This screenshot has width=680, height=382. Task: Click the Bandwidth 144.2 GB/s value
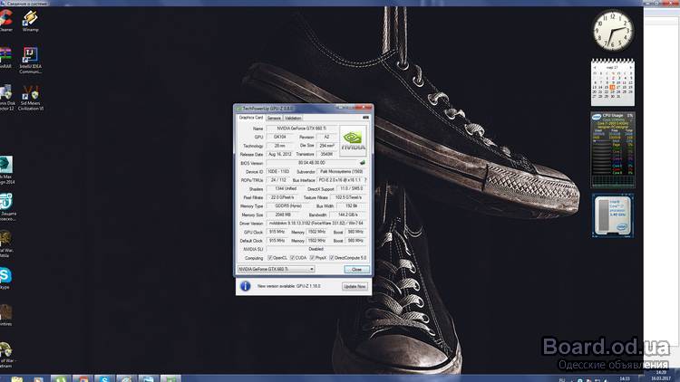point(348,215)
